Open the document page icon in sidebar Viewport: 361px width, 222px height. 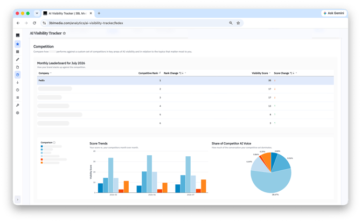point(17,67)
